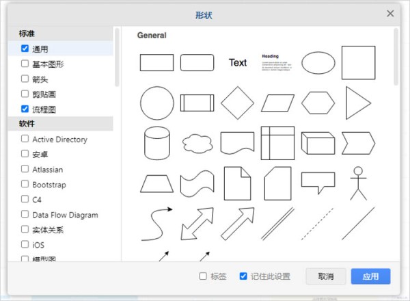The height and width of the screenshot is (301, 410).
Task: Click the 软件 category header
Action: (61, 124)
